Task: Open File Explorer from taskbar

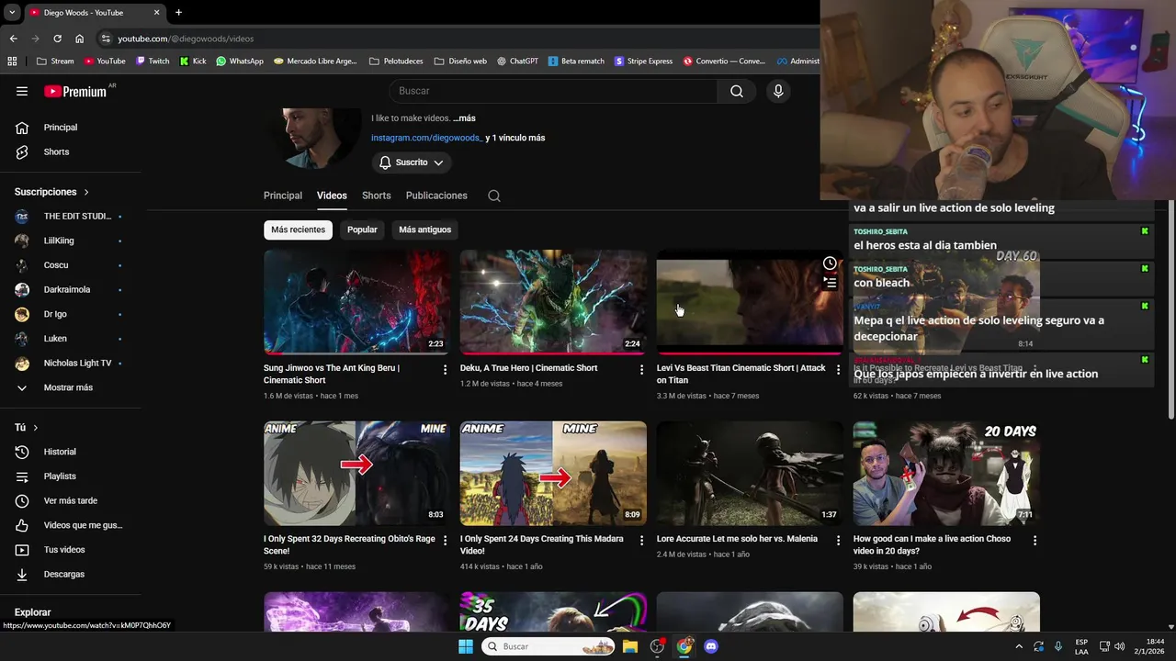Action: pyautogui.click(x=630, y=646)
